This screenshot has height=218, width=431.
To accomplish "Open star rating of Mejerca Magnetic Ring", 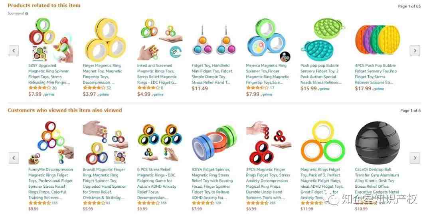I will (x=257, y=88).
